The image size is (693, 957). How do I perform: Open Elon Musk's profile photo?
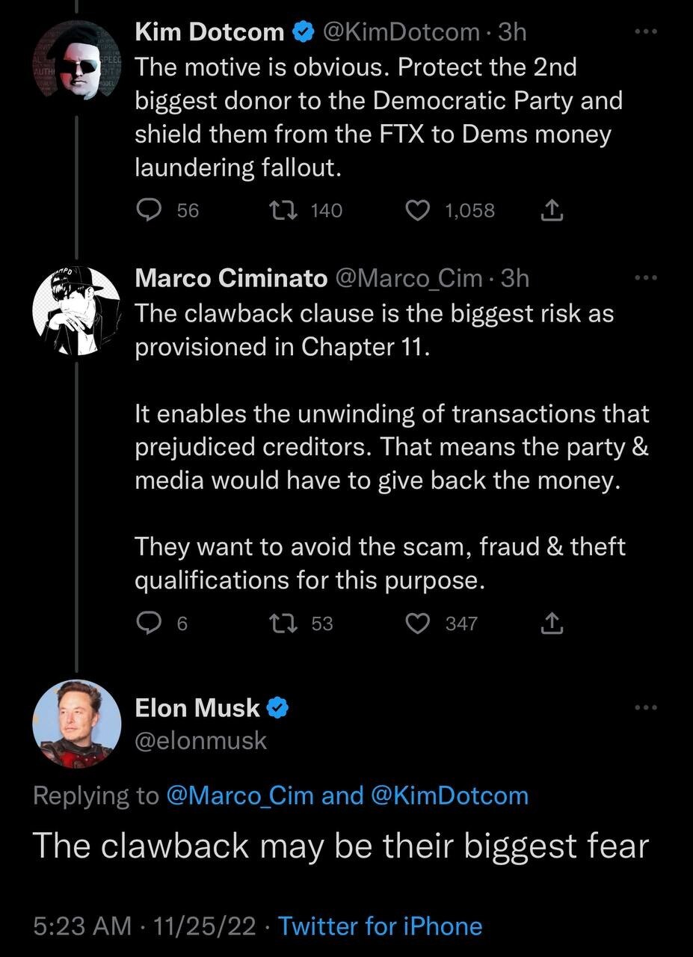click(77, 722)
